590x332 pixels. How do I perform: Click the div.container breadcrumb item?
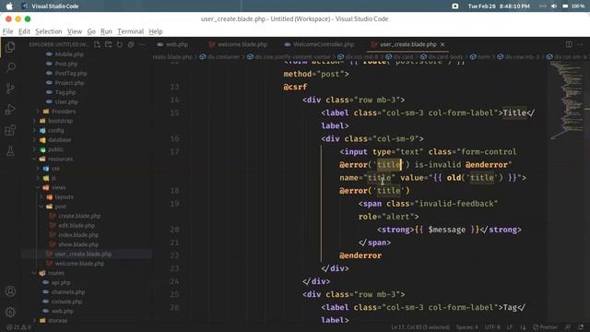pyautogui.click(x=223, y=57)
